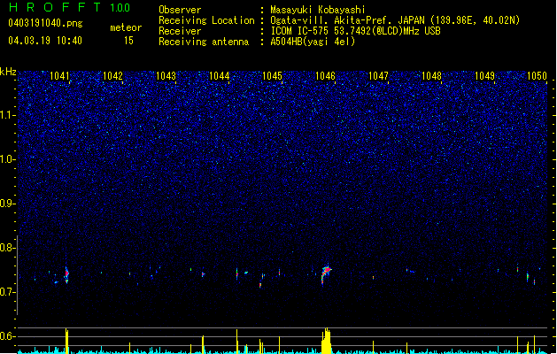Screen dimensions: 557x354
Task: Click ICOM IC-575 receiver details
Action: point(355,31)
